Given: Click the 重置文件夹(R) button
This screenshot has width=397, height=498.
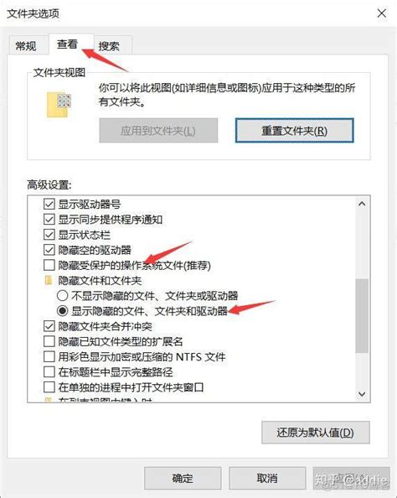Looking at the screenshot, I should point(295,131).
